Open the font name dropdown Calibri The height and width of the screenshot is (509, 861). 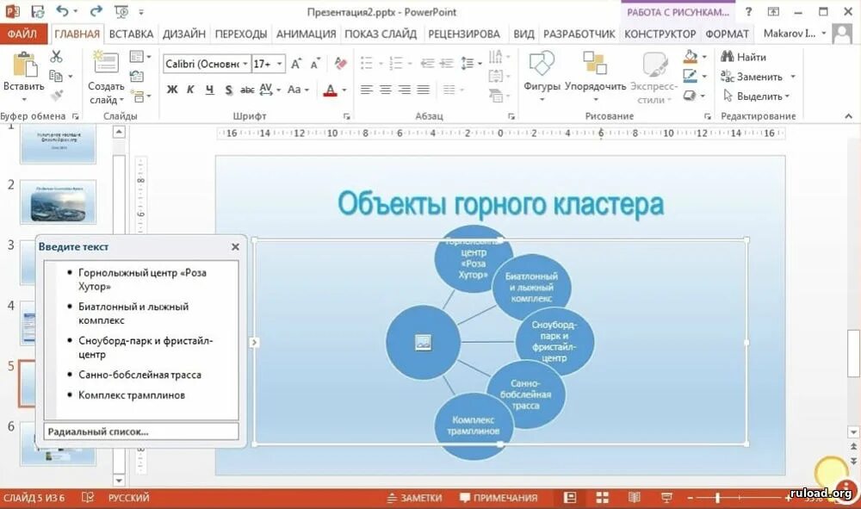pyautogui.click(x=245, y=64)
